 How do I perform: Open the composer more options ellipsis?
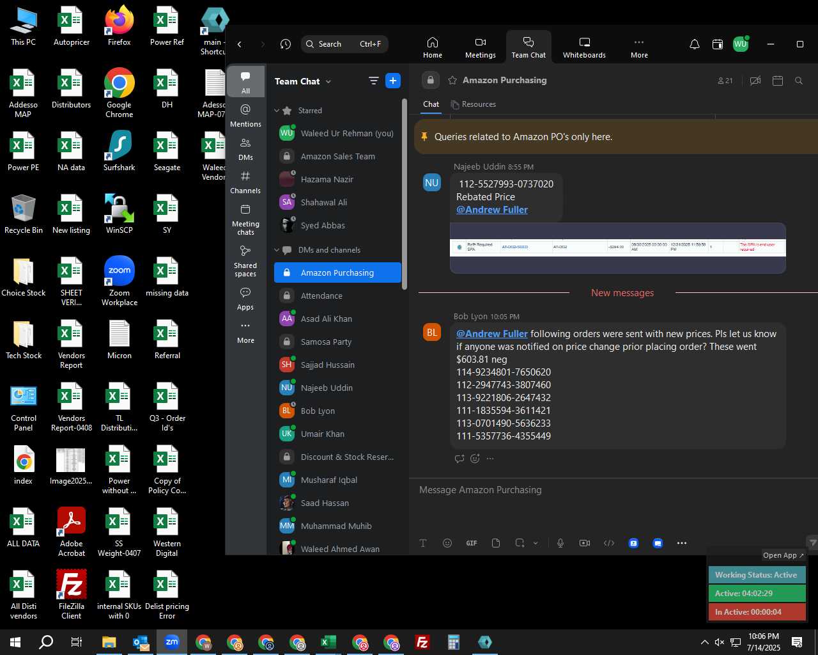point(682,543)
